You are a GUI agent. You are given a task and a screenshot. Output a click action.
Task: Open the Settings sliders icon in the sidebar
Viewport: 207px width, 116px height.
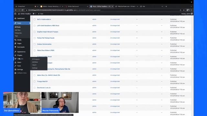(16, 70)
